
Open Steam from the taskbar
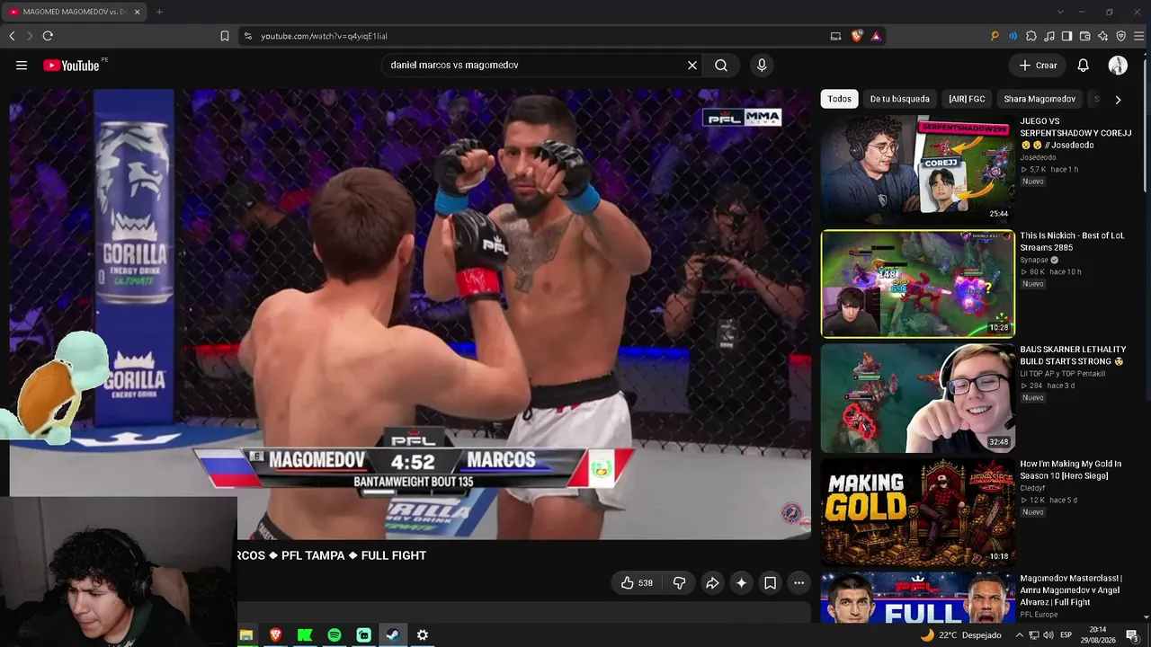pyautogui.click(x=393, y=635)
